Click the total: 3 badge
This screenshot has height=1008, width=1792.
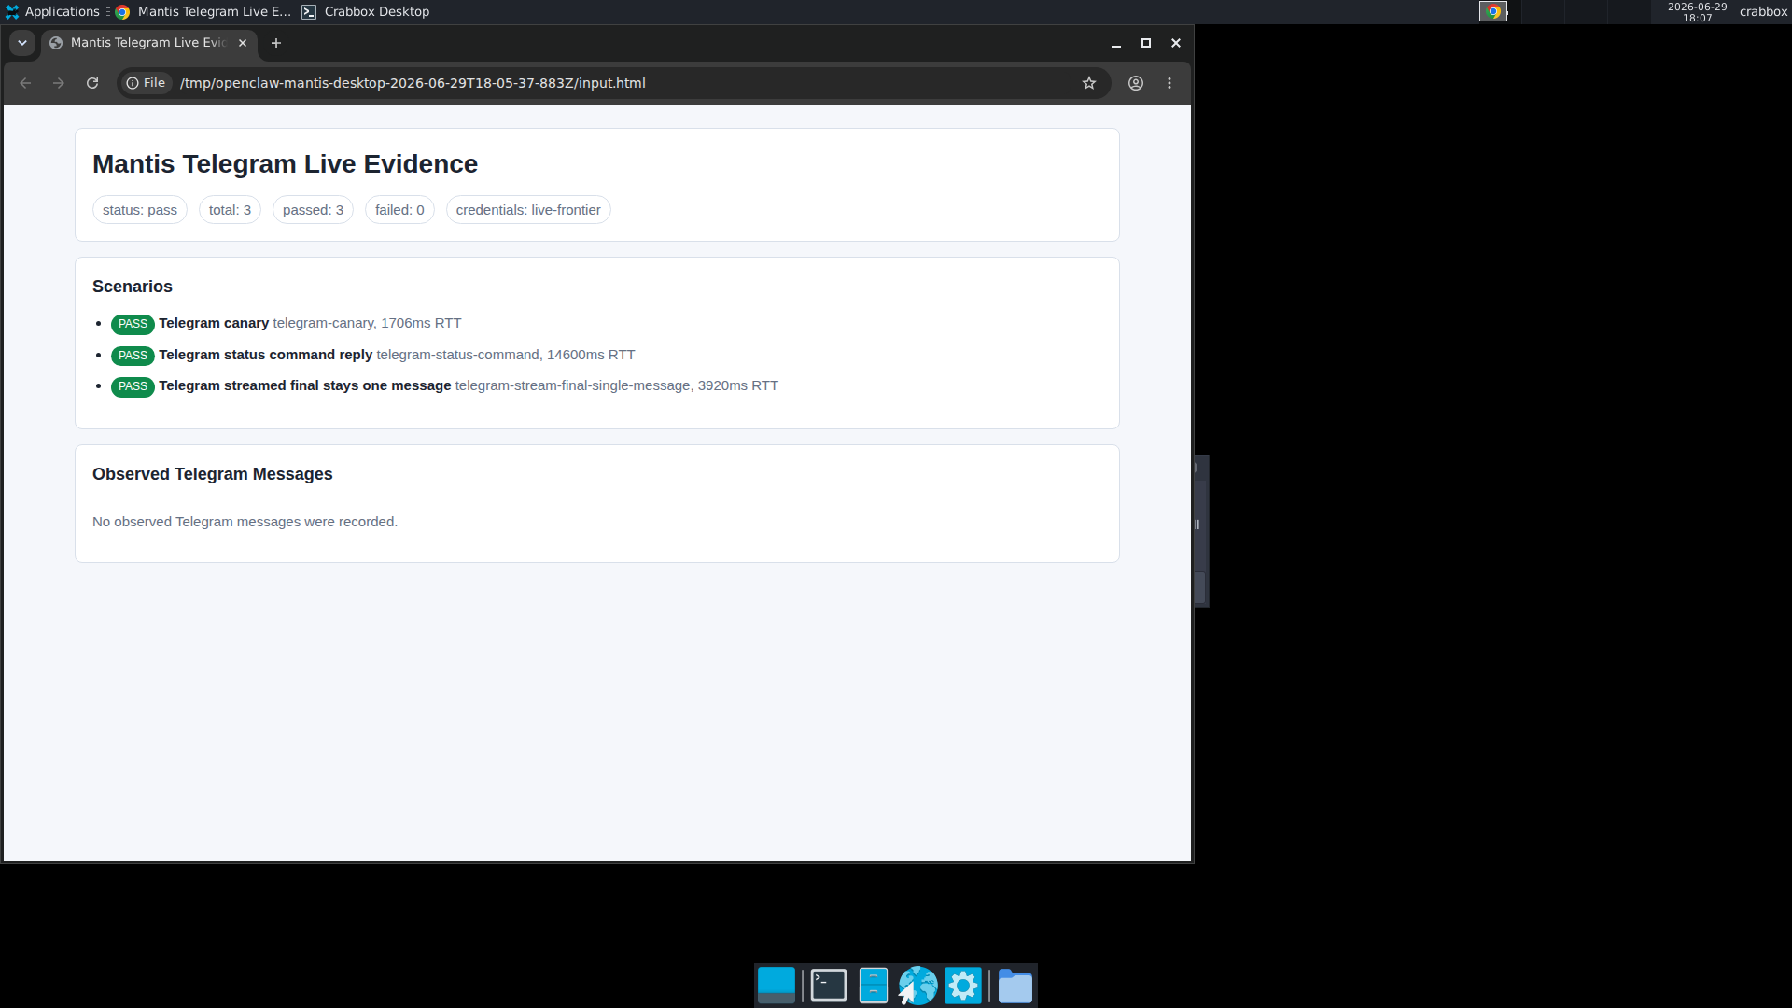click(x=230, y=210)
